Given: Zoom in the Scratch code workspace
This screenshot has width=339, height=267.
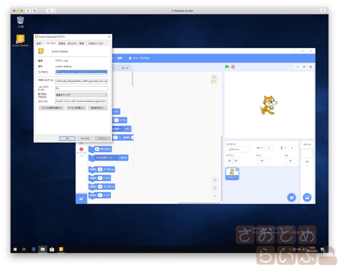Looking at the screenshot, I should coord(215,180).
